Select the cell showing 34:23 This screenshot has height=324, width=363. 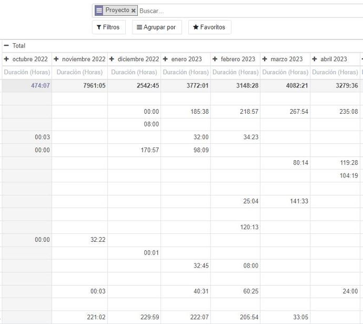pos(236,137)
